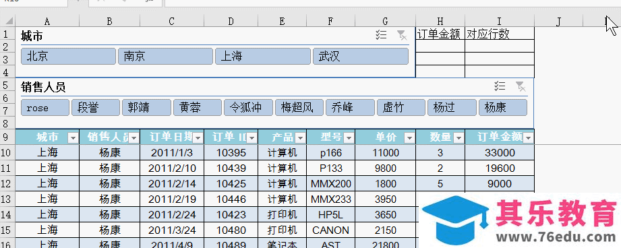Select salesperson 令狐冲 in the slicer

click(x=248, y=108)
